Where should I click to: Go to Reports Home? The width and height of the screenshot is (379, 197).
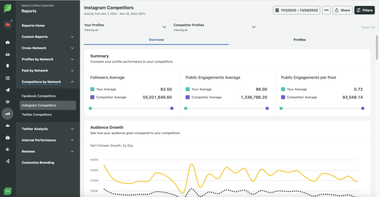33,25
